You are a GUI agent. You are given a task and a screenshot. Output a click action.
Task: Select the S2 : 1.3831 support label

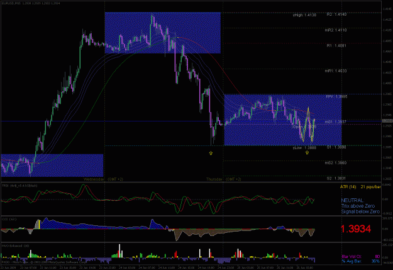coord(336,178)
